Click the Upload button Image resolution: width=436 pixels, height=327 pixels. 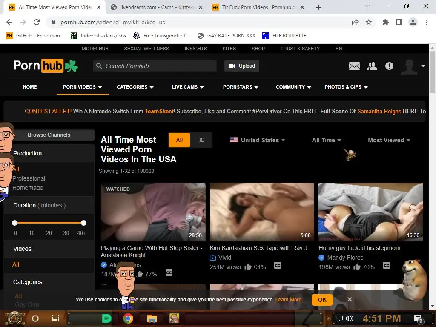tap(242, 66)
